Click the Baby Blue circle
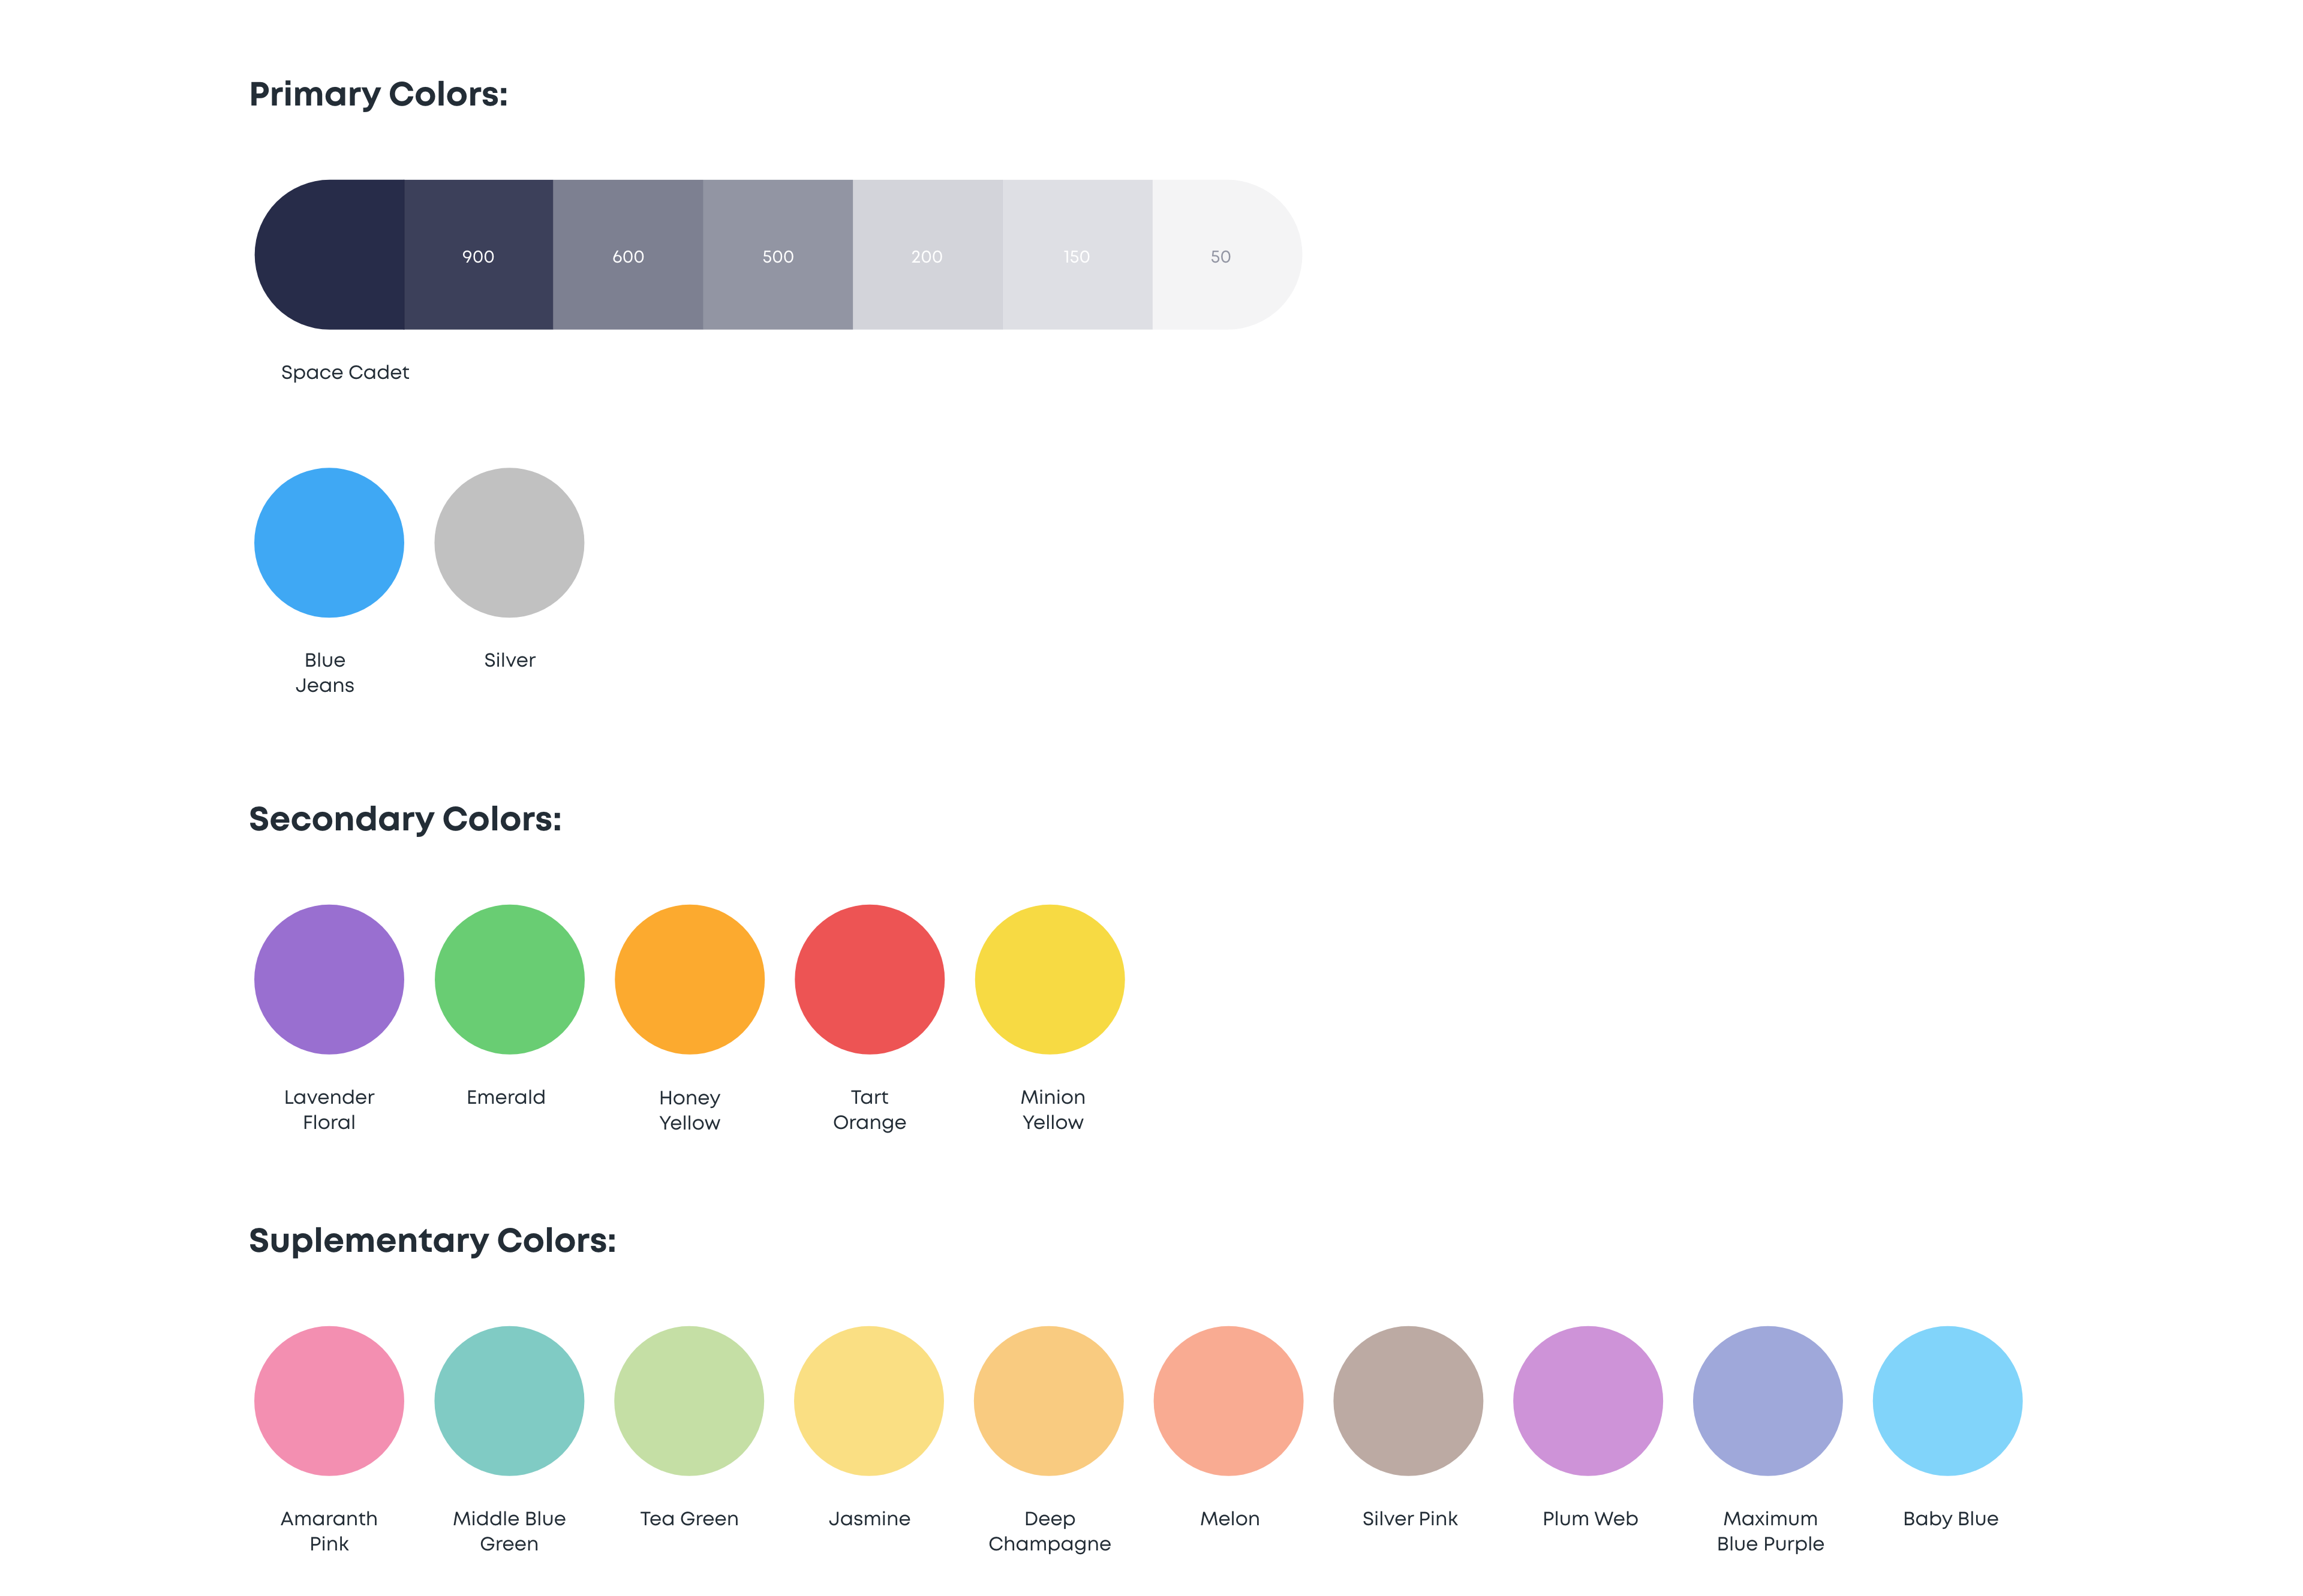The image size is (2303, 1596). [1947, 1400]
